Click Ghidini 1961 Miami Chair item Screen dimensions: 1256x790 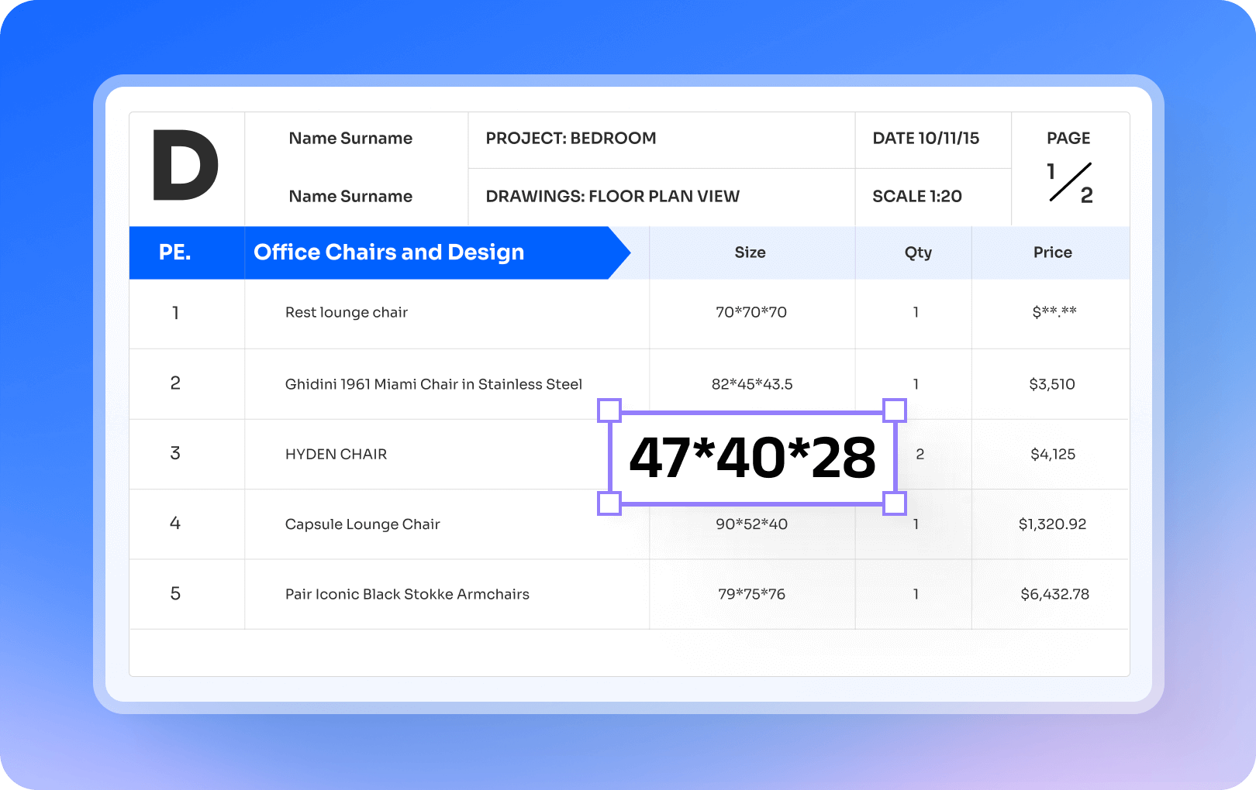[x=433, y=384]
